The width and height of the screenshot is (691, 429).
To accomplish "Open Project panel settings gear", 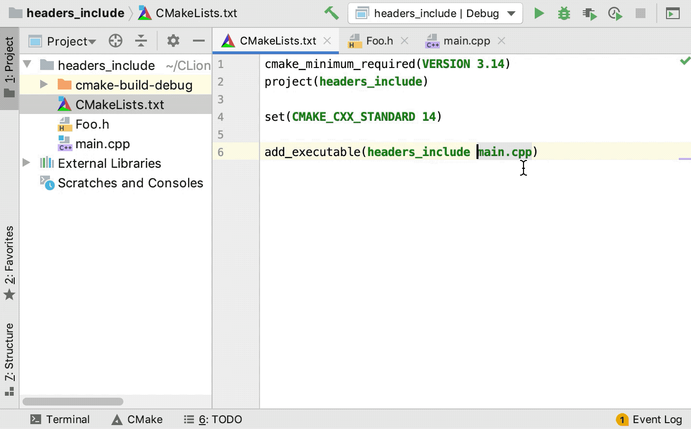I will click(172, 41).
